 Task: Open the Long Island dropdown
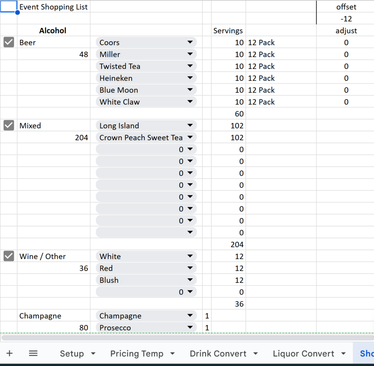[146, 125]
